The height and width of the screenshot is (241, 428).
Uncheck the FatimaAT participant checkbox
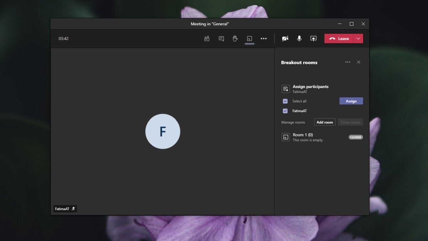285,111
